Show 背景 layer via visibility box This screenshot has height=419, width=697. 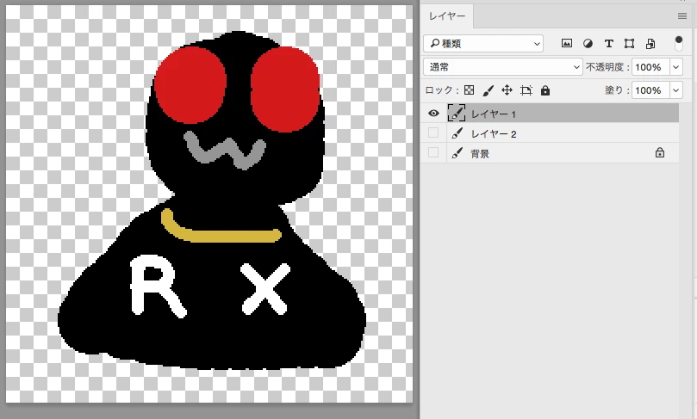tap(433, 152)
